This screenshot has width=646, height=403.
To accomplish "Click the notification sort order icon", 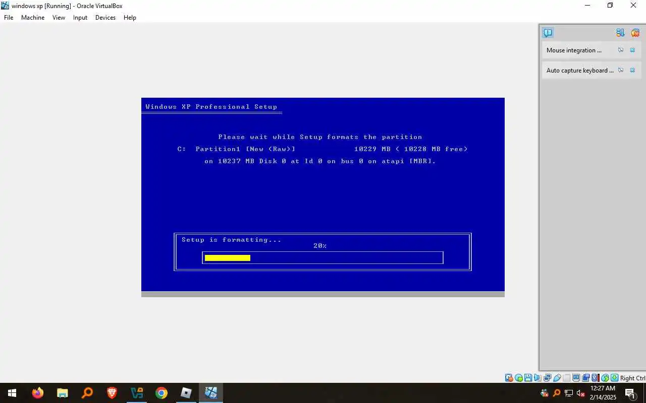I will tap(620, 33).
